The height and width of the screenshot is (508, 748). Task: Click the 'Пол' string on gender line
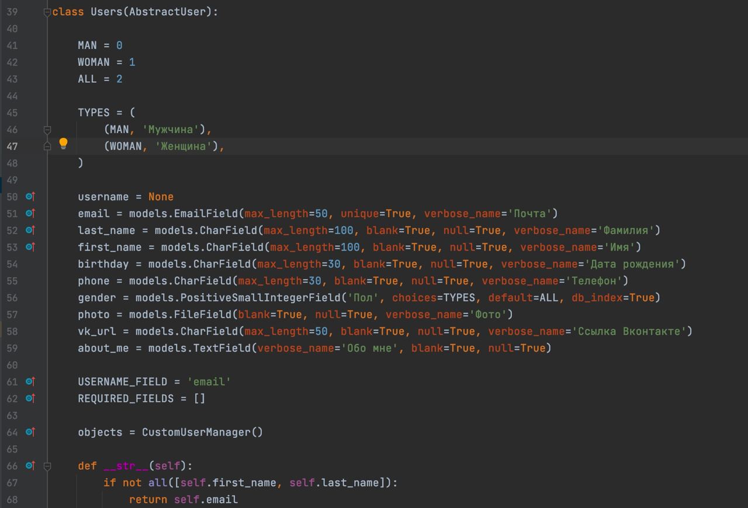[363, 298]
